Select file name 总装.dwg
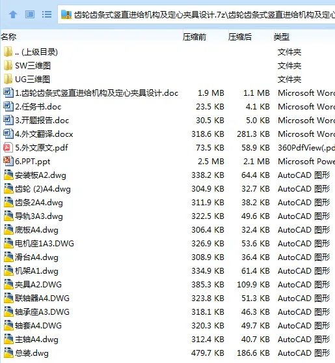This screenshot has width=335, height=363. [x=32, y=353]
